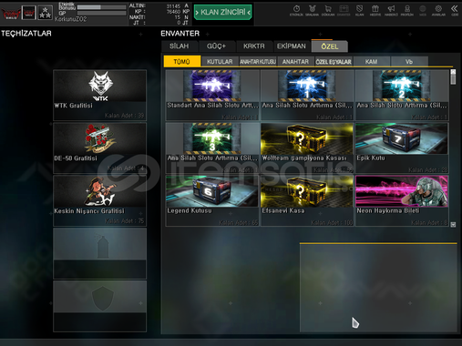Image resolution: width=462 pixels, height=346 pixels.
Task: Select the Epik Kutu item
Action: click(402, 148)
